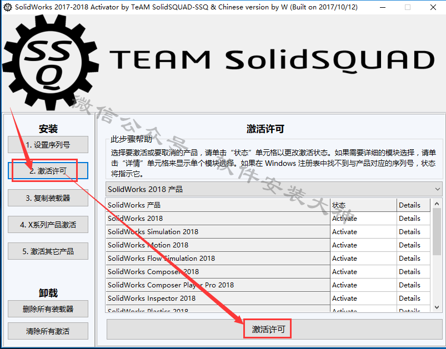Open Details for Flow Simulation 2018

pyautogui.click(x=414, y=259)
